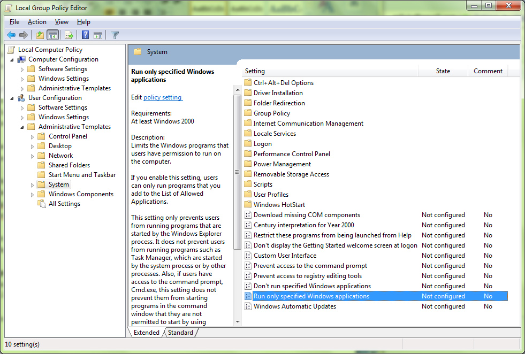Viewport: 525px width, 354px height.
Task: Click the Back arrow toolbar icon
Action: (x=11, y=35)
